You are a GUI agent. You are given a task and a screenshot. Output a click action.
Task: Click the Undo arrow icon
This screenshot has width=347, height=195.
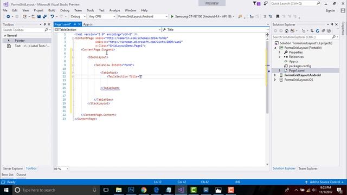point(52,17)
